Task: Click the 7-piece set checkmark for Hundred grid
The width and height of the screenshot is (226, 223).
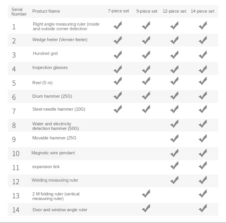Action: [118, 55]
